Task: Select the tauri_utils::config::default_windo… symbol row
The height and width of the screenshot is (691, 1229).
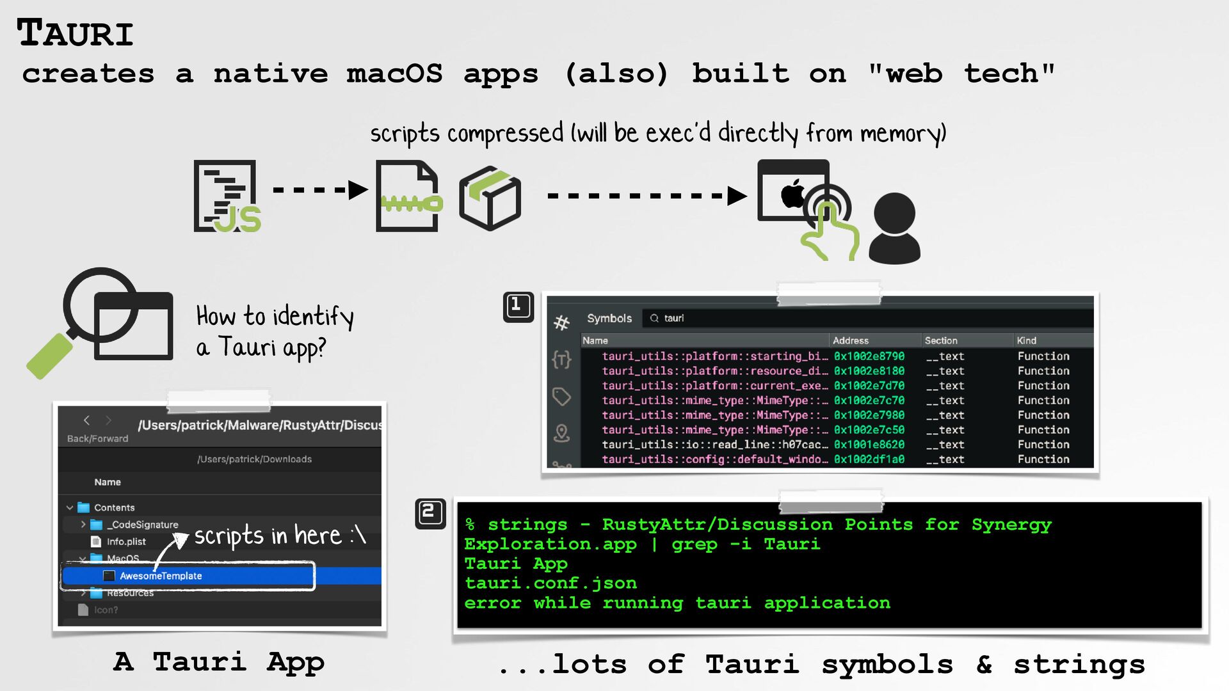Action: (x=837, y=459)
